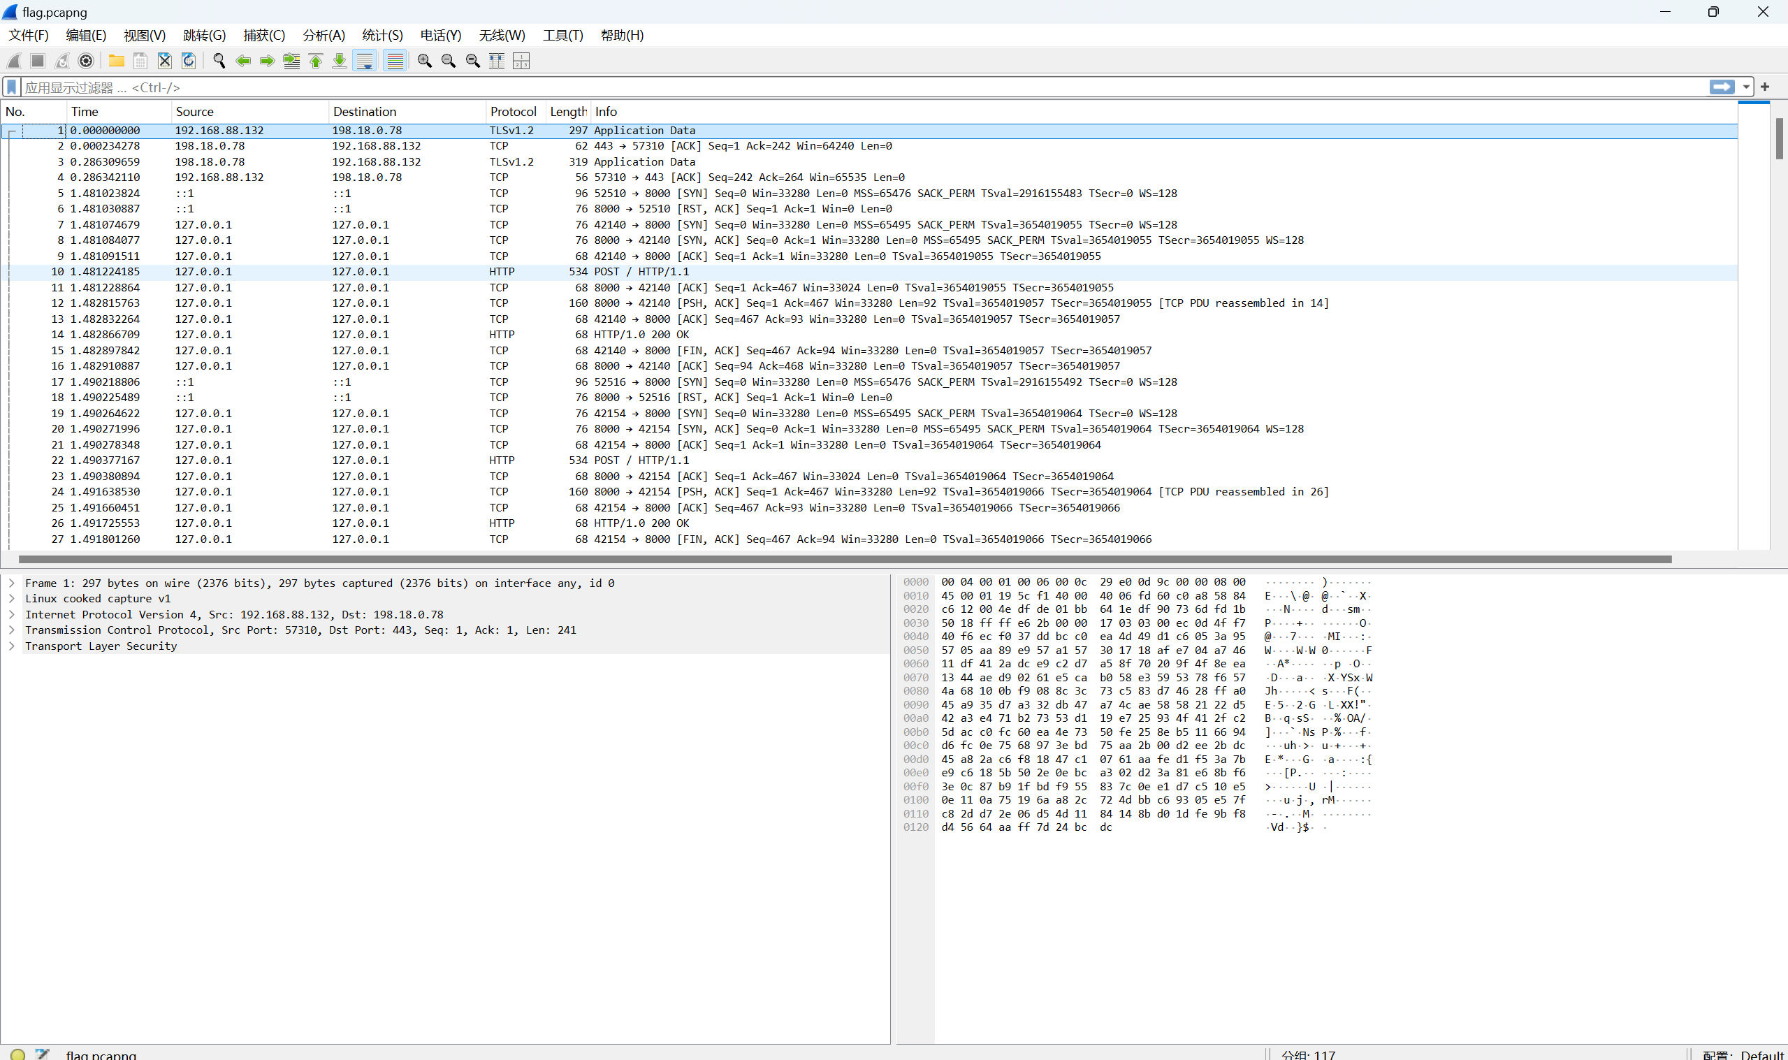1788x1060 pixels.
Task: Select packet 27 FIN, ACK row
Action: pyautogui.click(x=869, y=539)
